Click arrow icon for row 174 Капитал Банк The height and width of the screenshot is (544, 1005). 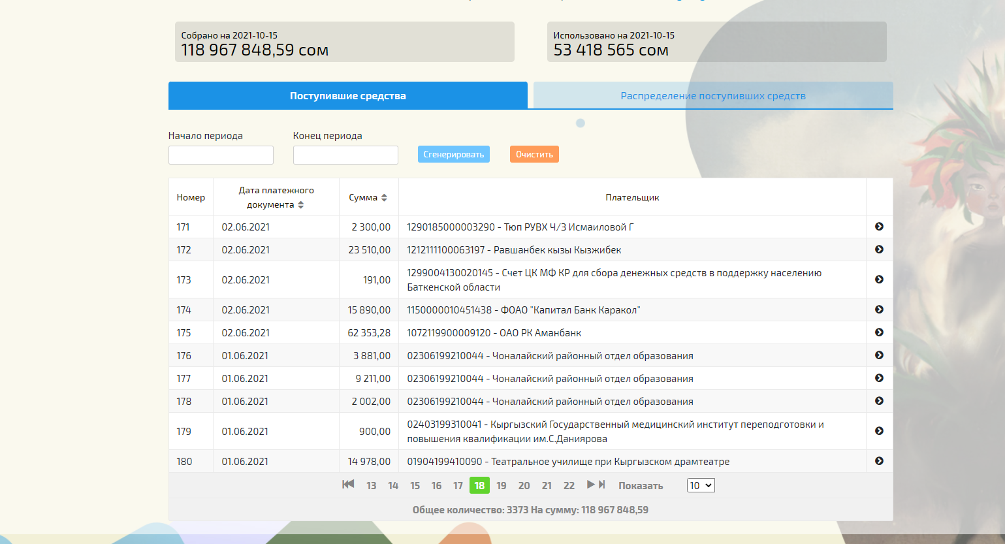[x=879, y=310]
